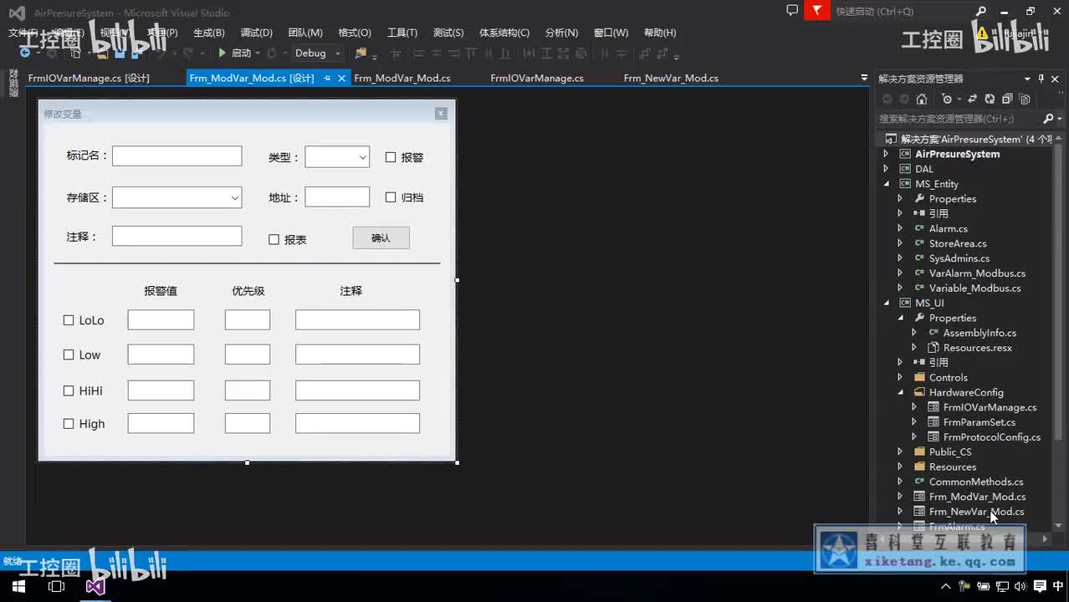Collapse the MS_UI project node
Image resolution: width=1069 pixels, height=602 pixels.
pyautogui.click(x=887, y=303)
